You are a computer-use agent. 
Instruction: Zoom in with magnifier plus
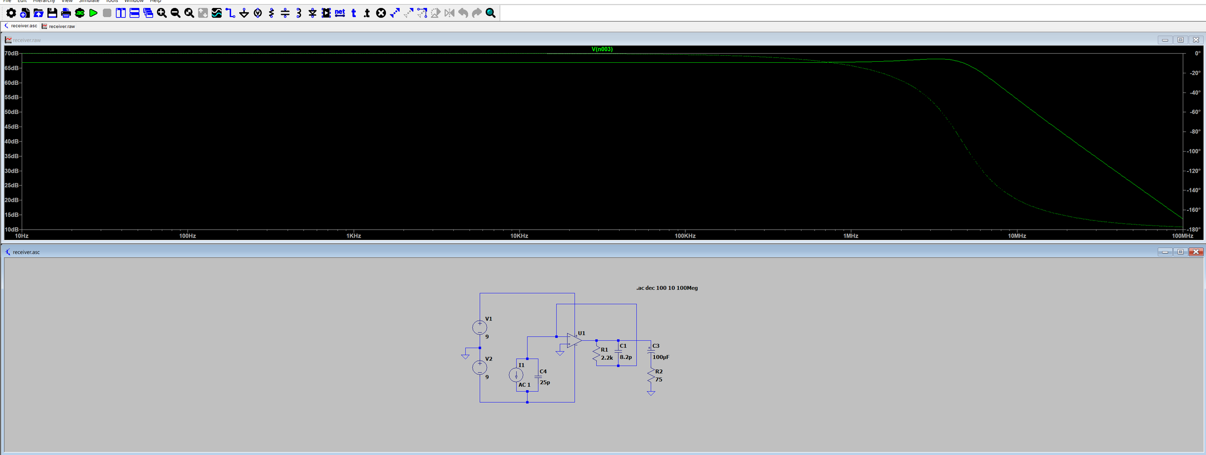tap(162, 13)
